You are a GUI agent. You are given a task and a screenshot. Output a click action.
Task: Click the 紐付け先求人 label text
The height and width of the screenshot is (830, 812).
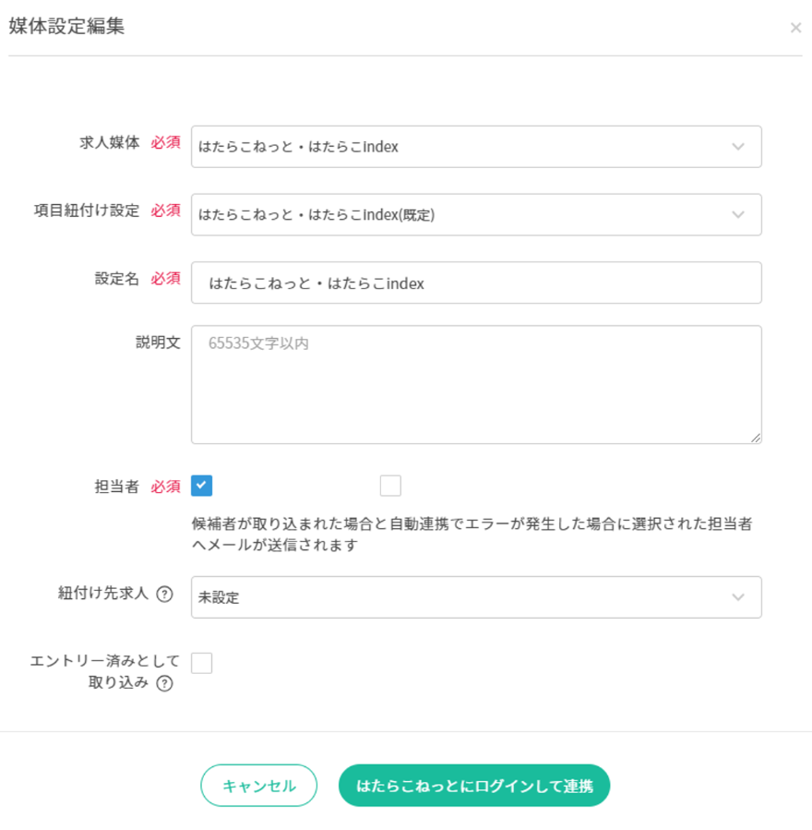(102, 594)
